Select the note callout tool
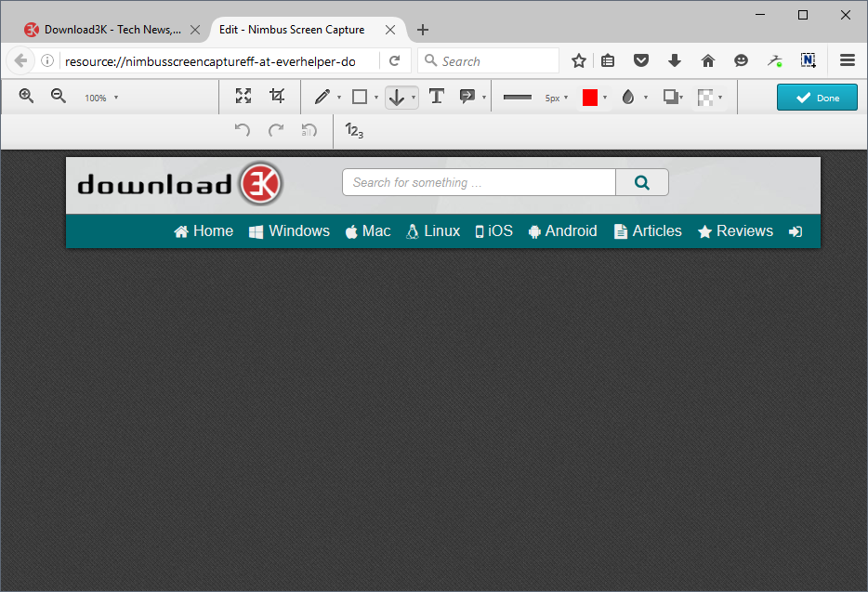Screen dimensions: 868x592 pyautogui.click(x=467, y=97)
